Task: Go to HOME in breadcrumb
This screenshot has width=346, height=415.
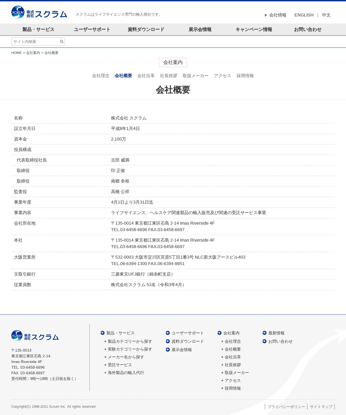Action: [16, 53]
